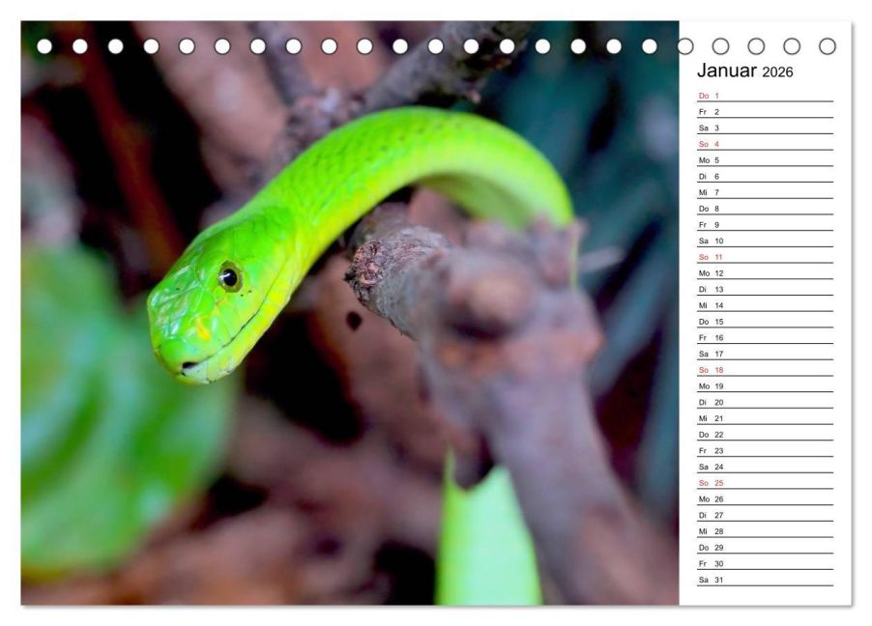
Task: Click the Di 13 date line
Action: 764,289
